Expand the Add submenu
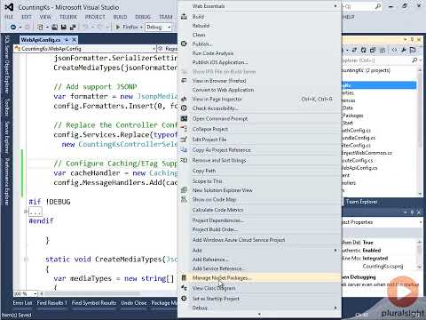Viewport: 426px width, 320px height. 335,251
